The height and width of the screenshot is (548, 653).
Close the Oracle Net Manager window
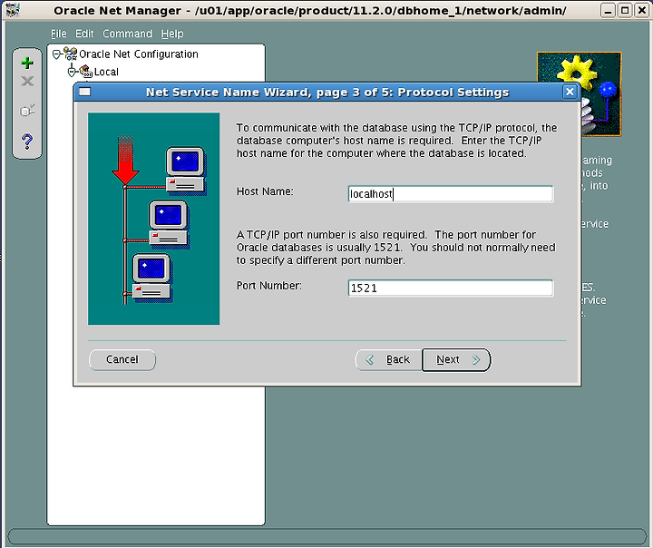(642, 10)
